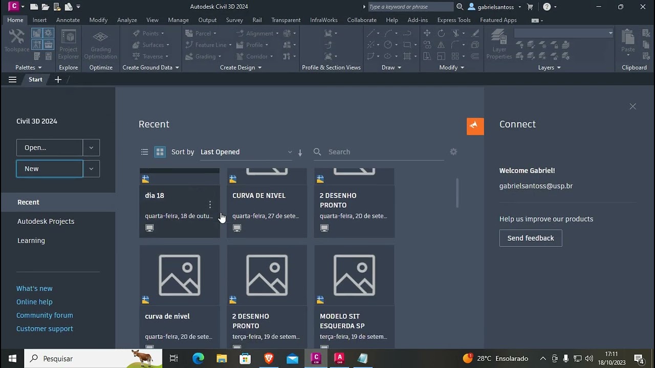Image resolution: width=655 pixels, height=368 pixels.
Task: Open the What's new link
Action: [x=34, y=288]
